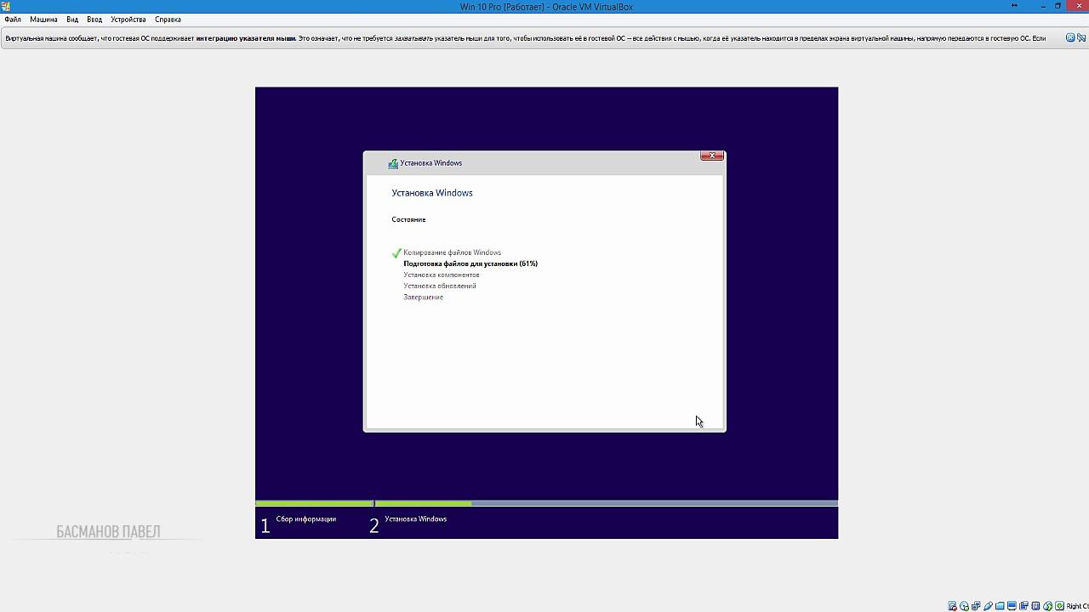This screenshot has width=1089, height=612.
Task: Click the stage 1 green progress bar
Action: click(314, 503)
